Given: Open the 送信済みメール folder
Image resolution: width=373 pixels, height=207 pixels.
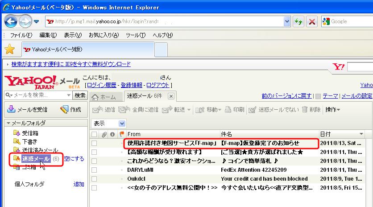Looking at the screenshot, I should tap(36, 150).
